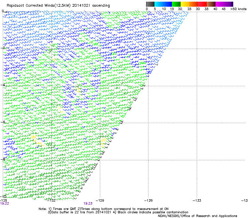The image size is (248, 218).
Task: Click the magenta 40-45 knots legend swatch
Action: (220, 4)
